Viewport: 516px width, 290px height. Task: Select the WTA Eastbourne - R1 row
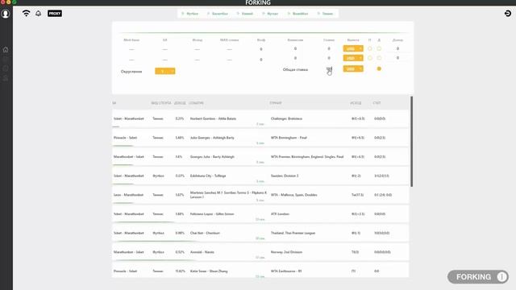pos(260,270)
